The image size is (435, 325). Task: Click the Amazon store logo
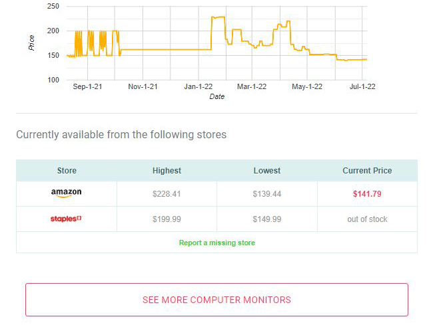pyautogui.click(x=66, y=193)
